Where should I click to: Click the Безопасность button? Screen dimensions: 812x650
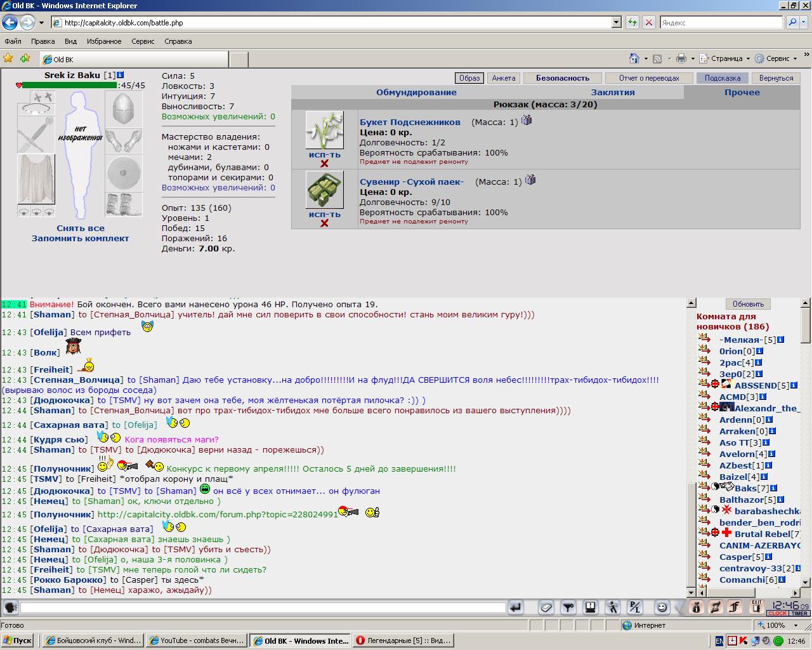tap(563, 78)
